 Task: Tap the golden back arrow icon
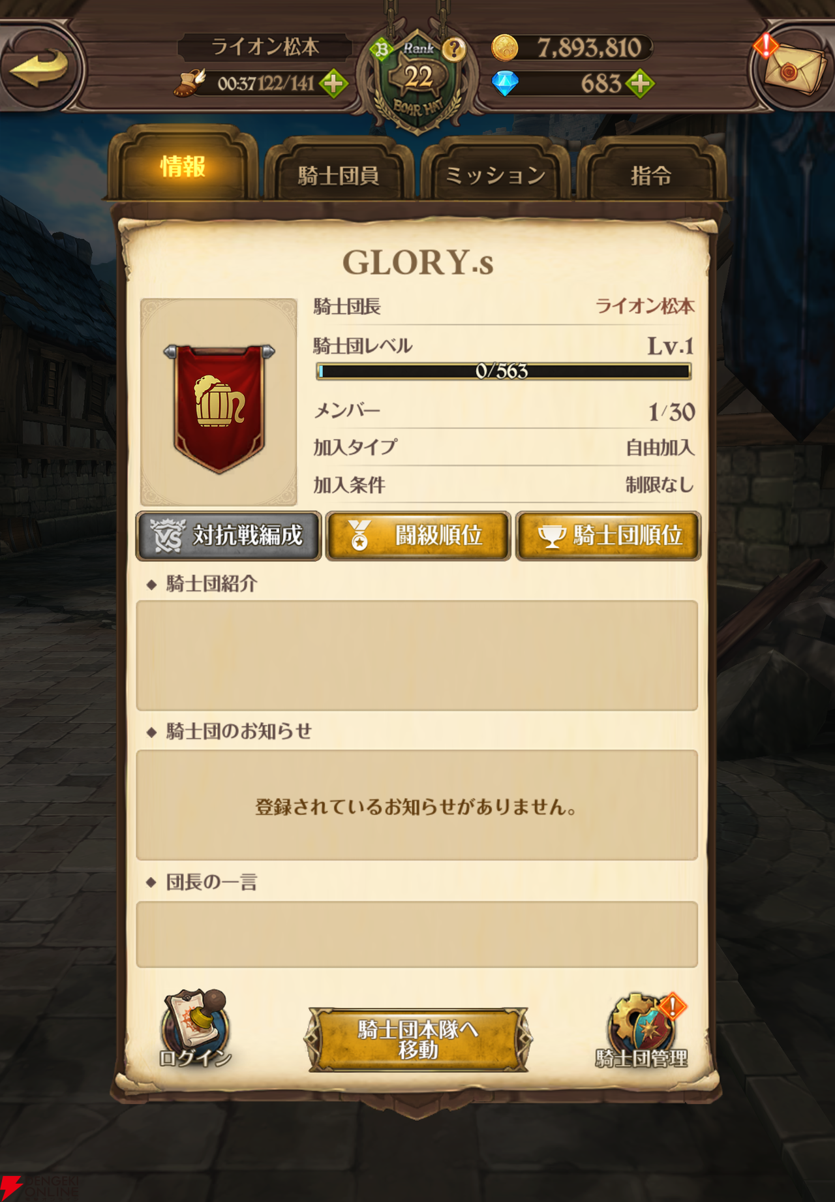point(40,68)
